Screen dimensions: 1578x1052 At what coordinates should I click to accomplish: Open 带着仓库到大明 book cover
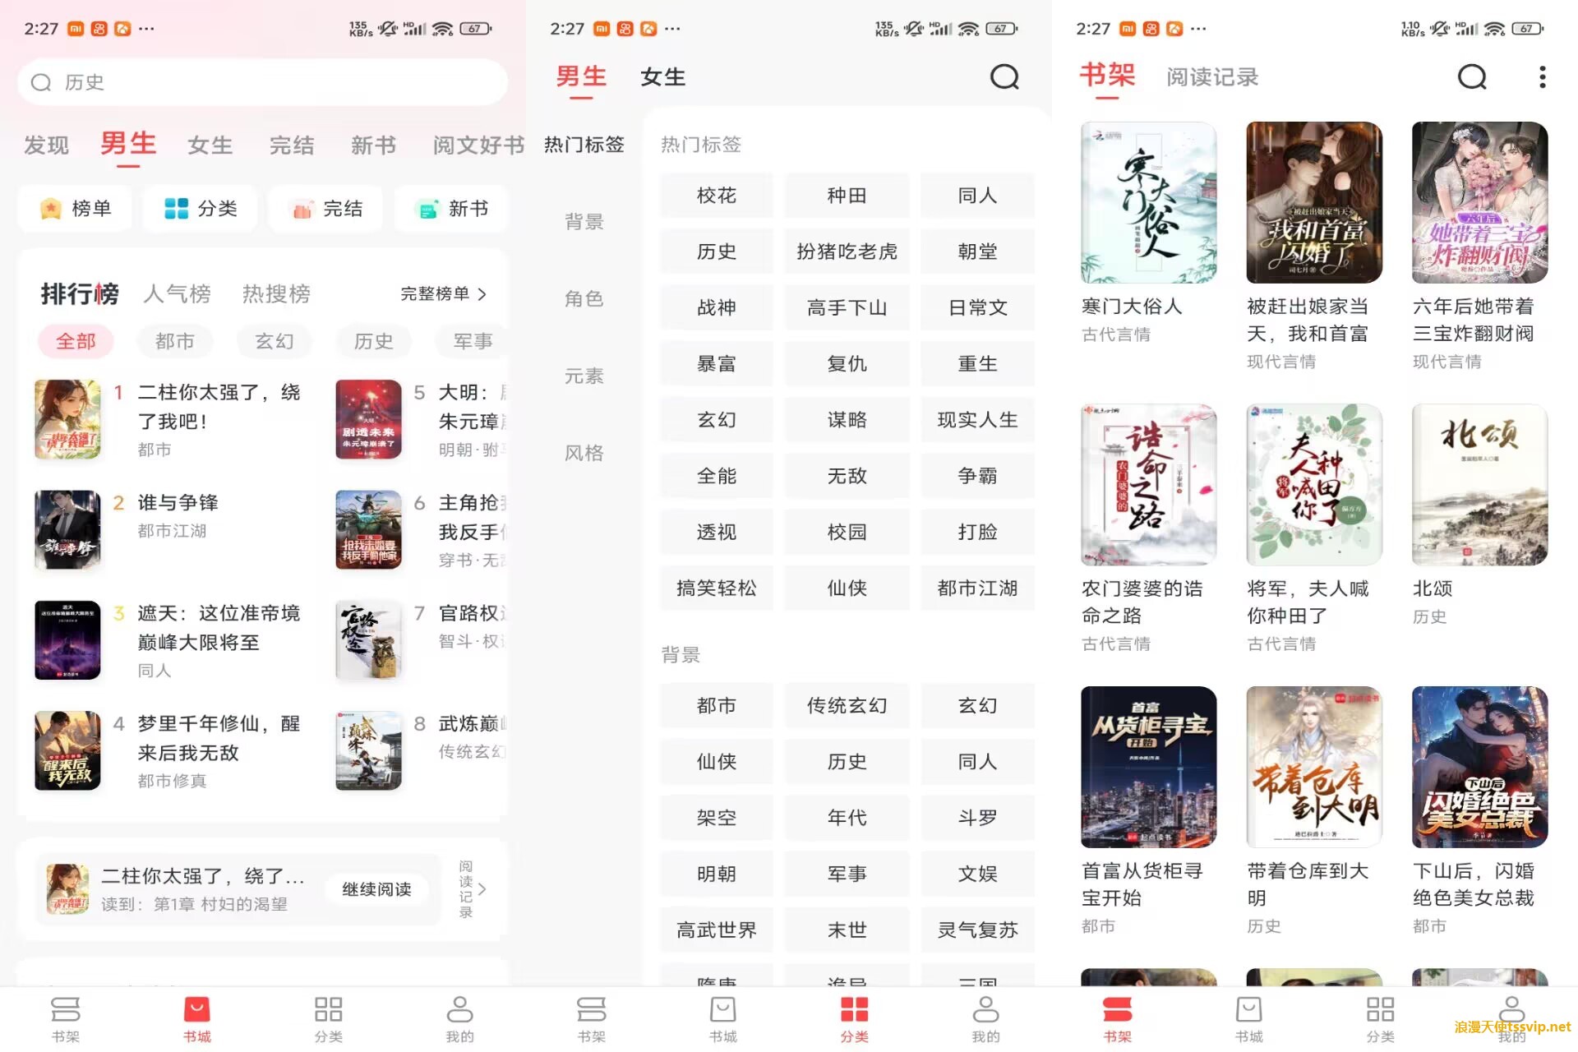click(x=1314, y=768)
